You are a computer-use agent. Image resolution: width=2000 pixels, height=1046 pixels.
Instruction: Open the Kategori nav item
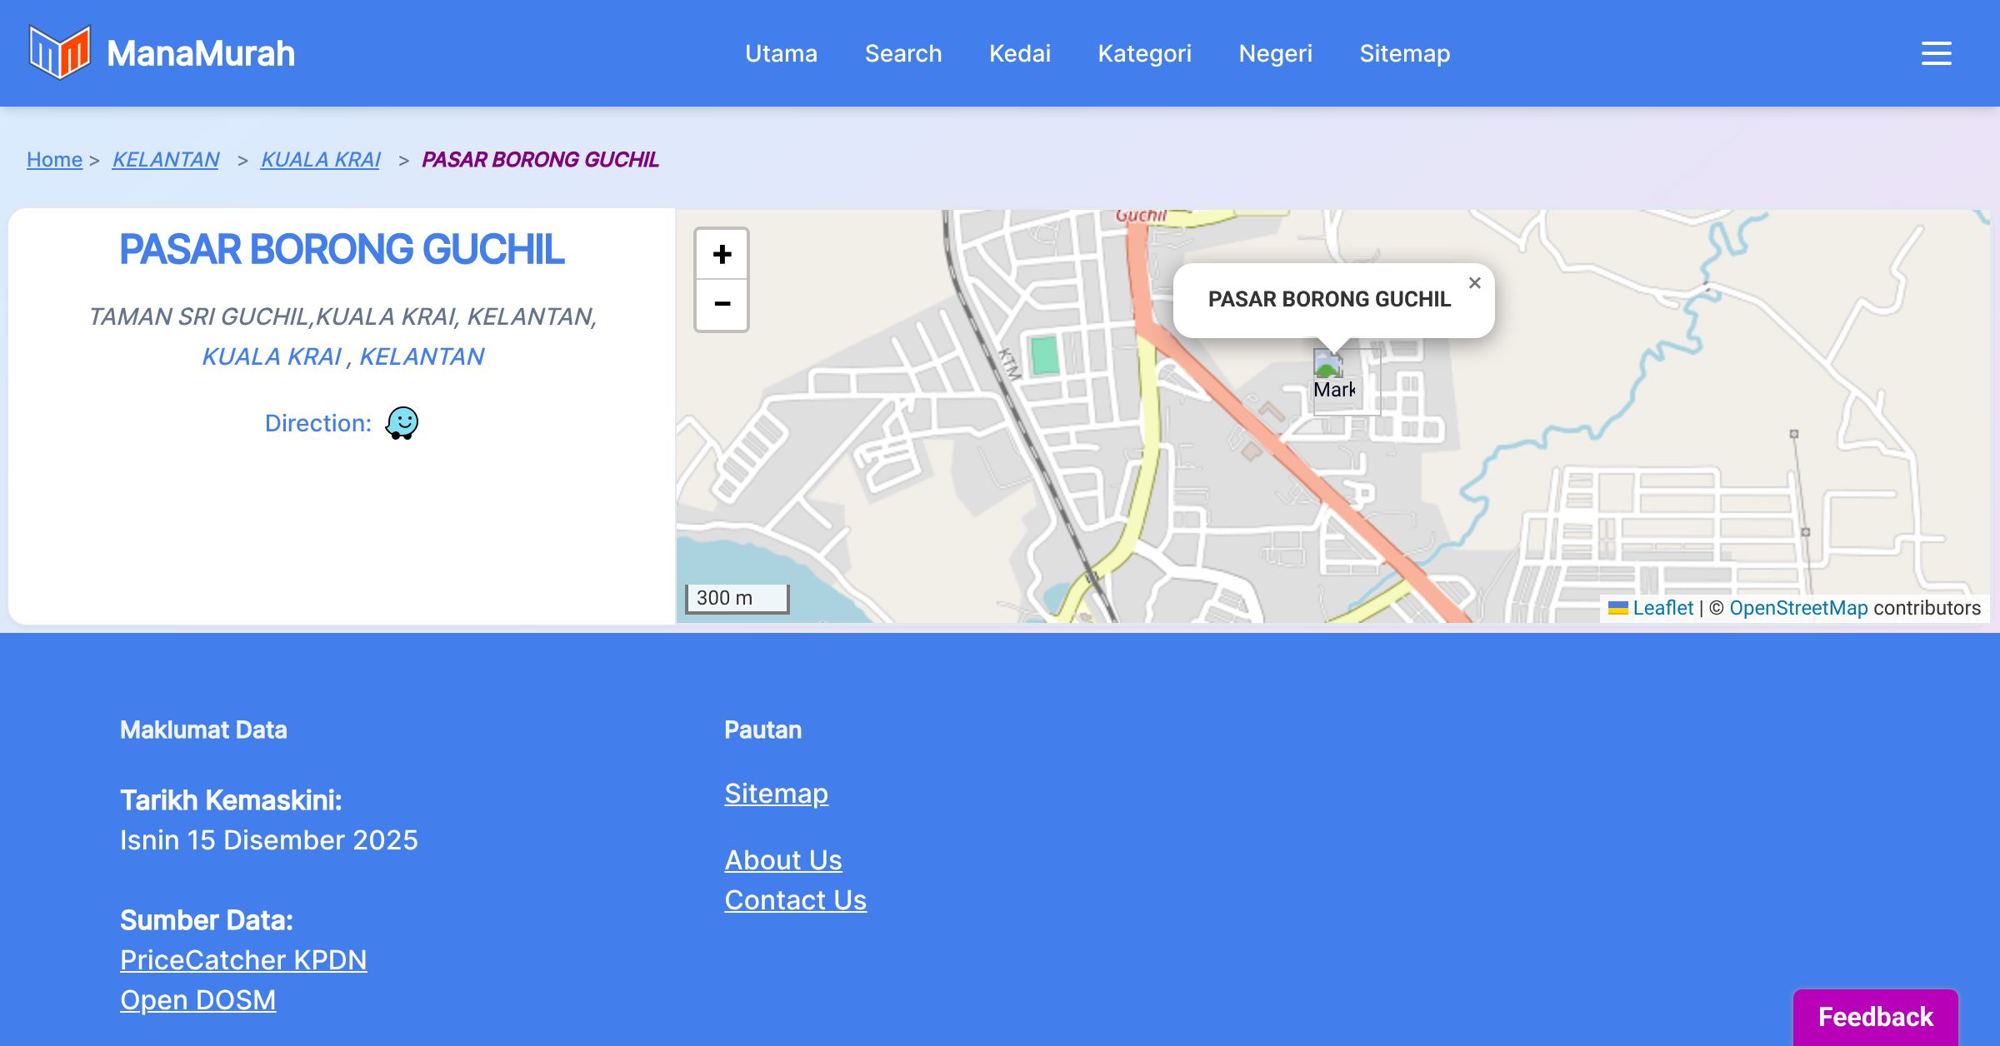1144,53
